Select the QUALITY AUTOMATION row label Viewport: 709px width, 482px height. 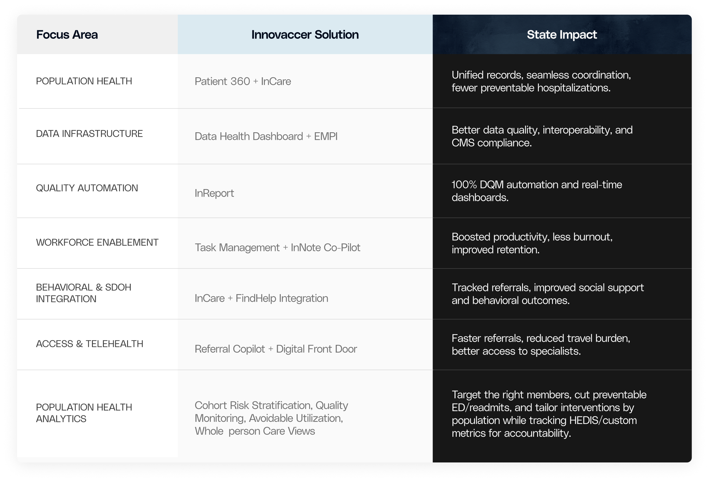pyautogui.click(x=87, y=188)
